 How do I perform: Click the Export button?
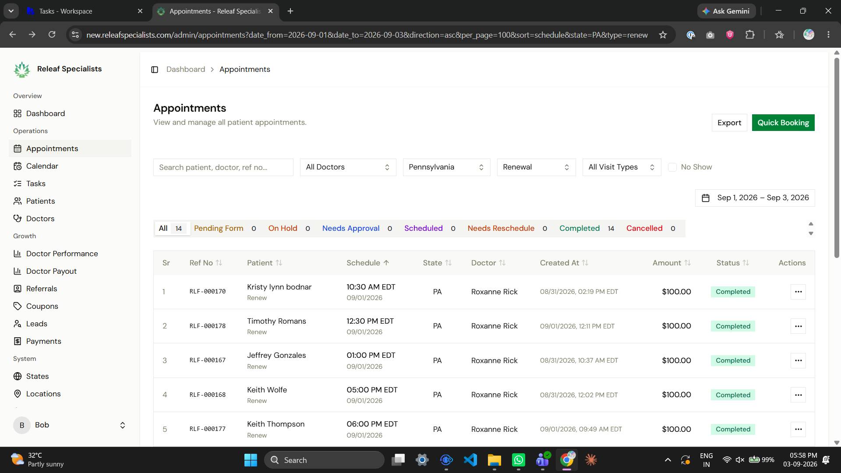729,123
